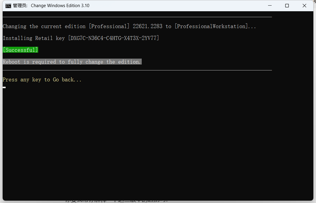The image size is (316, 203).
Task: Click the 'Press any key to Go back...' prompt
Action: click(x=42, y=80)
